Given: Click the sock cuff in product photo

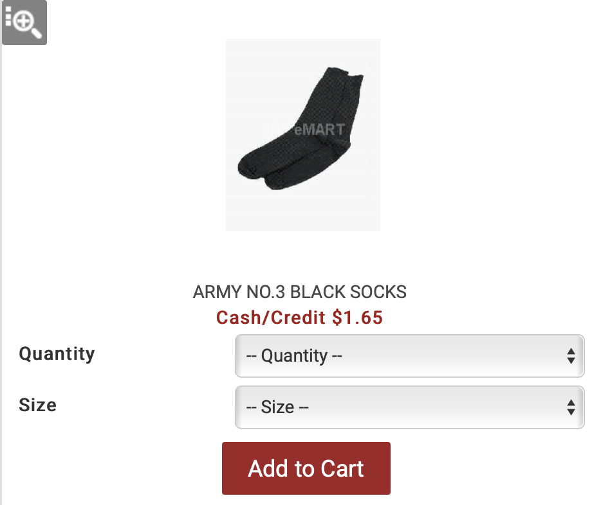Looking at the screenshot, I should pos(344,74).
